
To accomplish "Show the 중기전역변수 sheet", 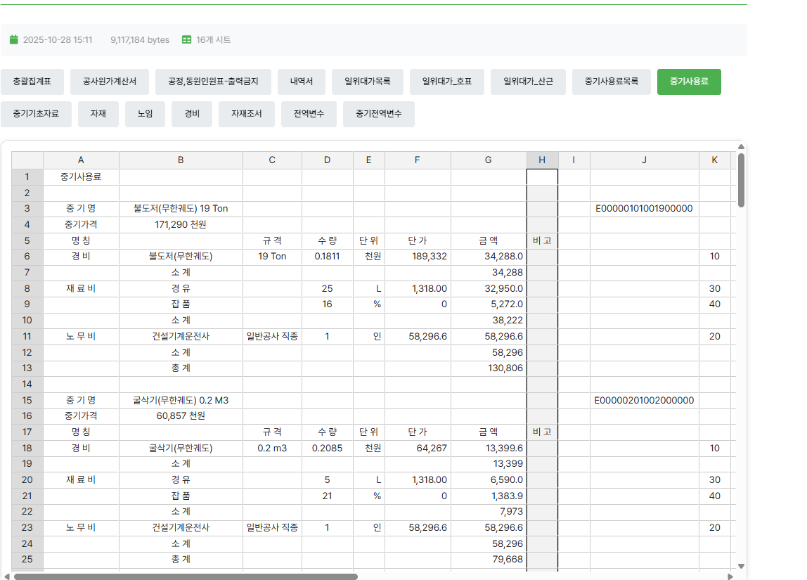I will click(x=378, y=114).
